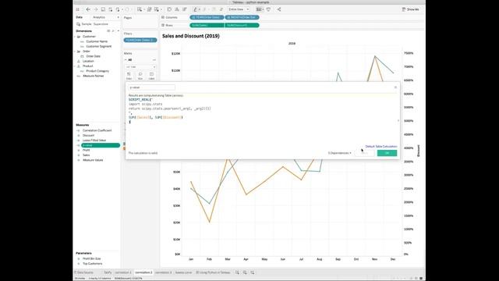The image size is (499, 281).
Task: Collapse the Order folder
Action: (x=76, y=52)
